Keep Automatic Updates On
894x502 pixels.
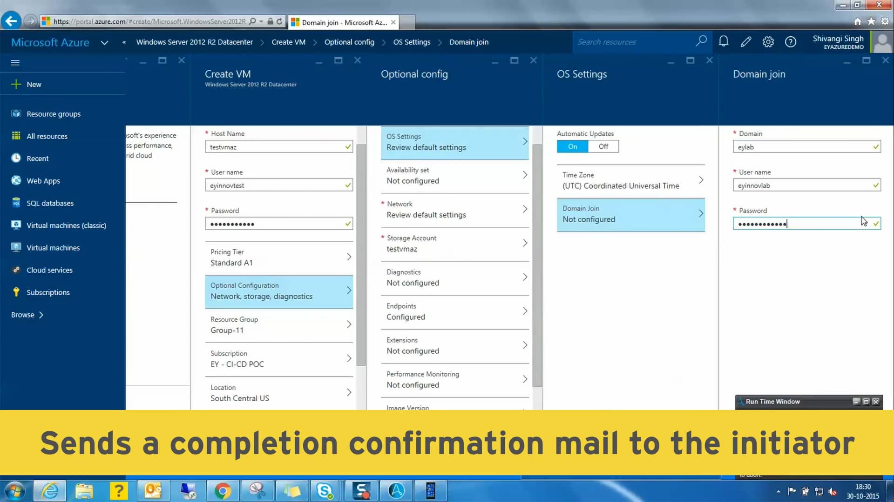(x=572, y=146)
